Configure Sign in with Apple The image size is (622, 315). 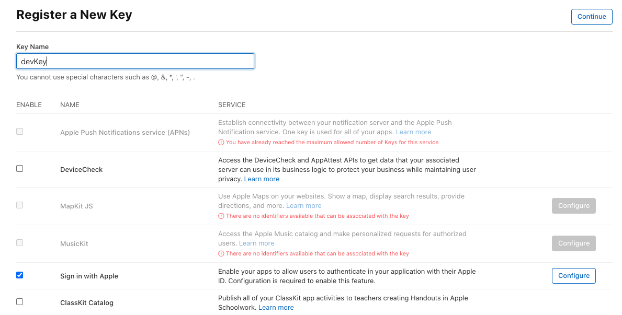pyautogui.click(x=573, y=276)
